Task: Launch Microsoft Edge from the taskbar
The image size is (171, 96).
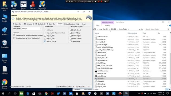Action: point(28,94)
